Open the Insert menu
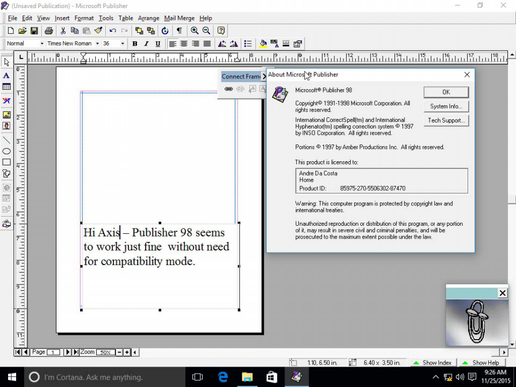This screenshot has height=387, width=516. point(62,18)
